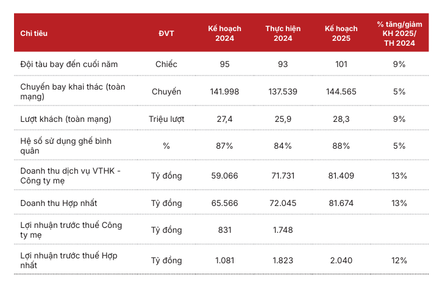Click the "Kế hoạch 2024" column header
The width and height of the screenshot is (448, 284).
coord(224,34)
